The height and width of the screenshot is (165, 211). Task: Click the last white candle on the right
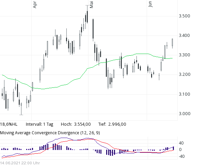click(x=173, y=43)
